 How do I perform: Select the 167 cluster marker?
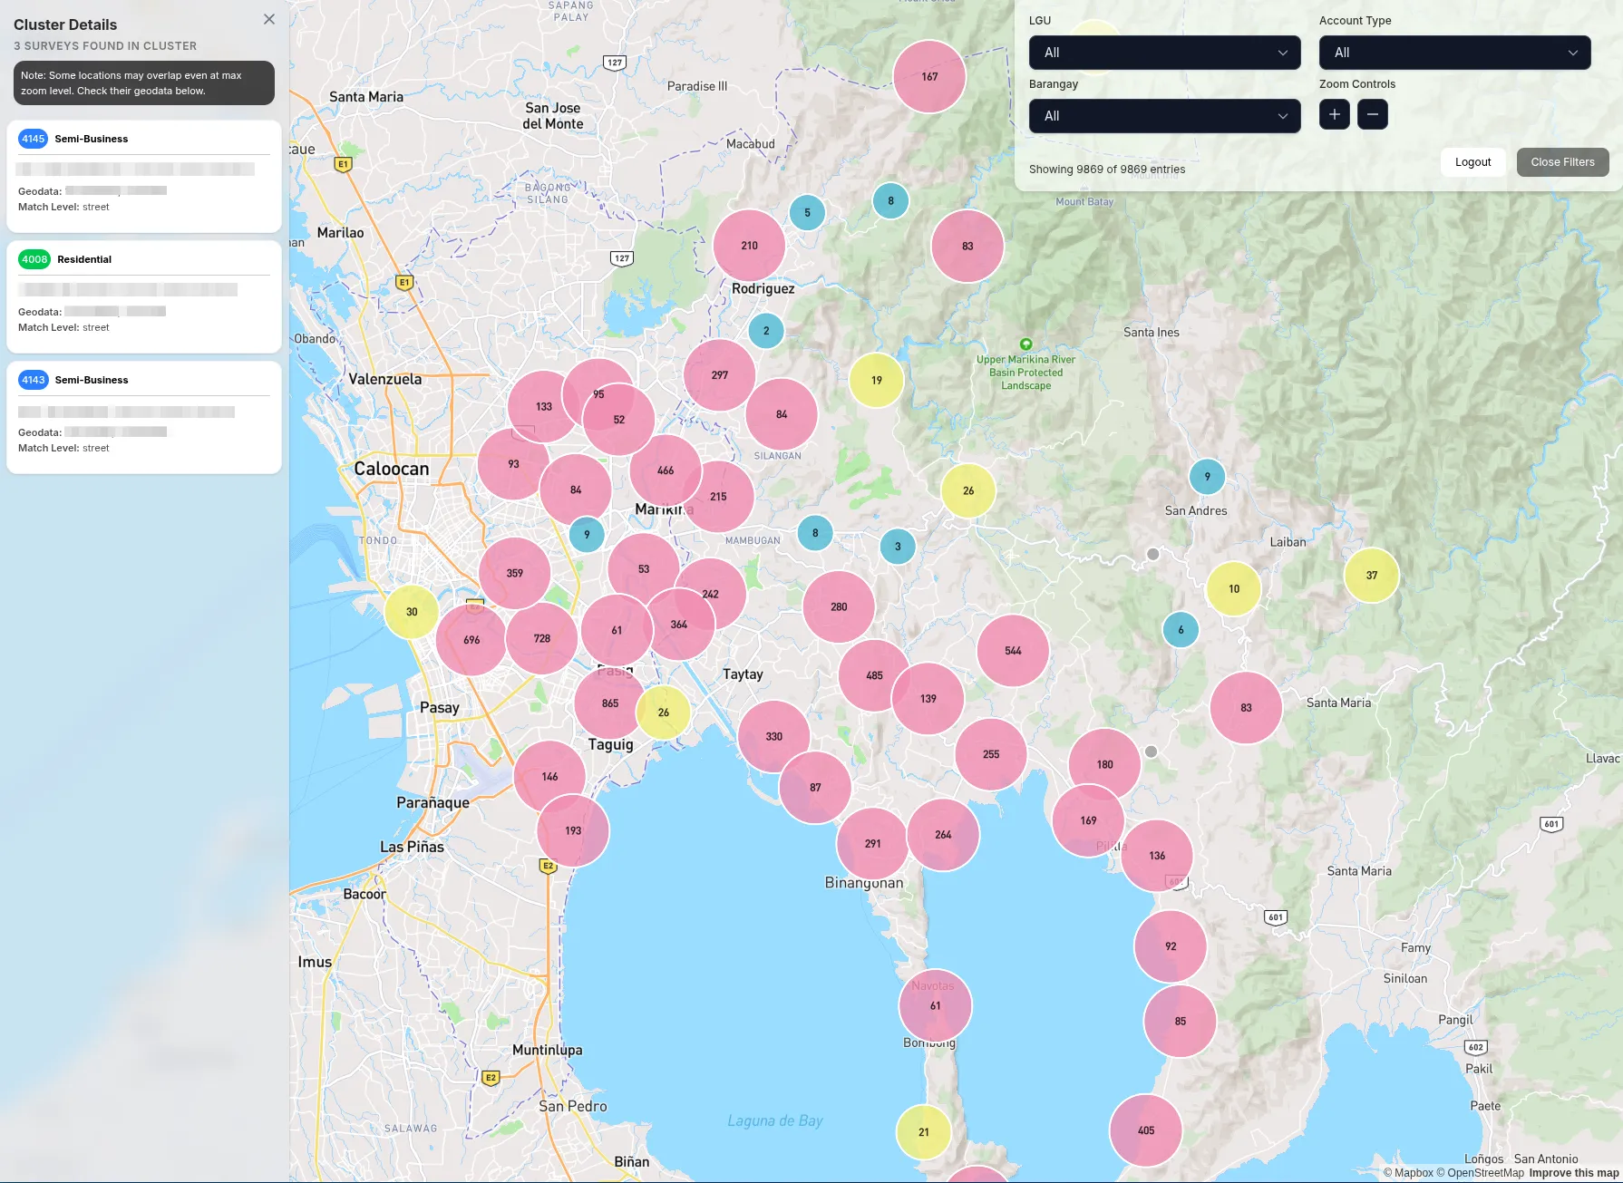click(x=929, y=77)
